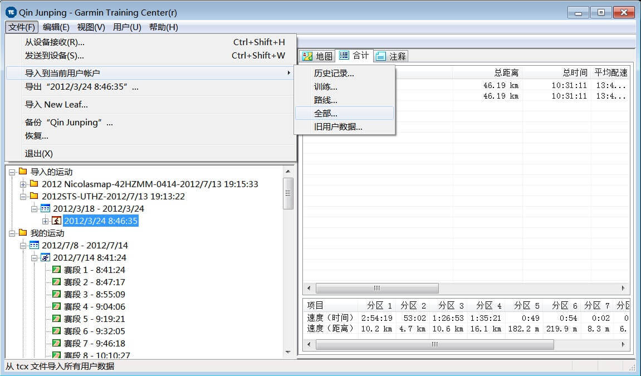The image size is (641, 376).
Task: Collapse the 2012/3/18 - 2012/3/24 week node
Action: (x=35, y=209)
